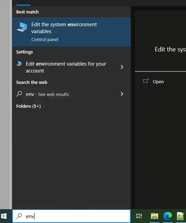Open the Windows Start menu button
Viewport: 186px width, 223px height.
click(x=4, y=216)
